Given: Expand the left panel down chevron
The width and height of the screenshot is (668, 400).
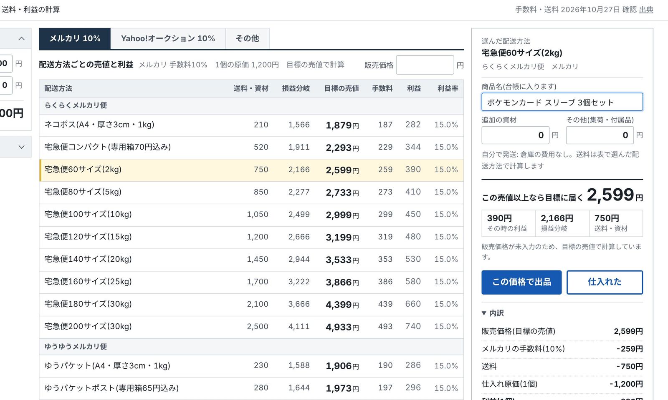Looking at the screenshot, I should (x=21, y=147).
